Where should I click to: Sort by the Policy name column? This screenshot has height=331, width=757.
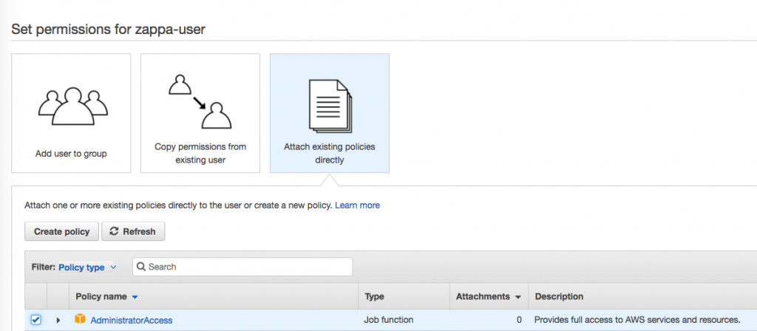106,297
